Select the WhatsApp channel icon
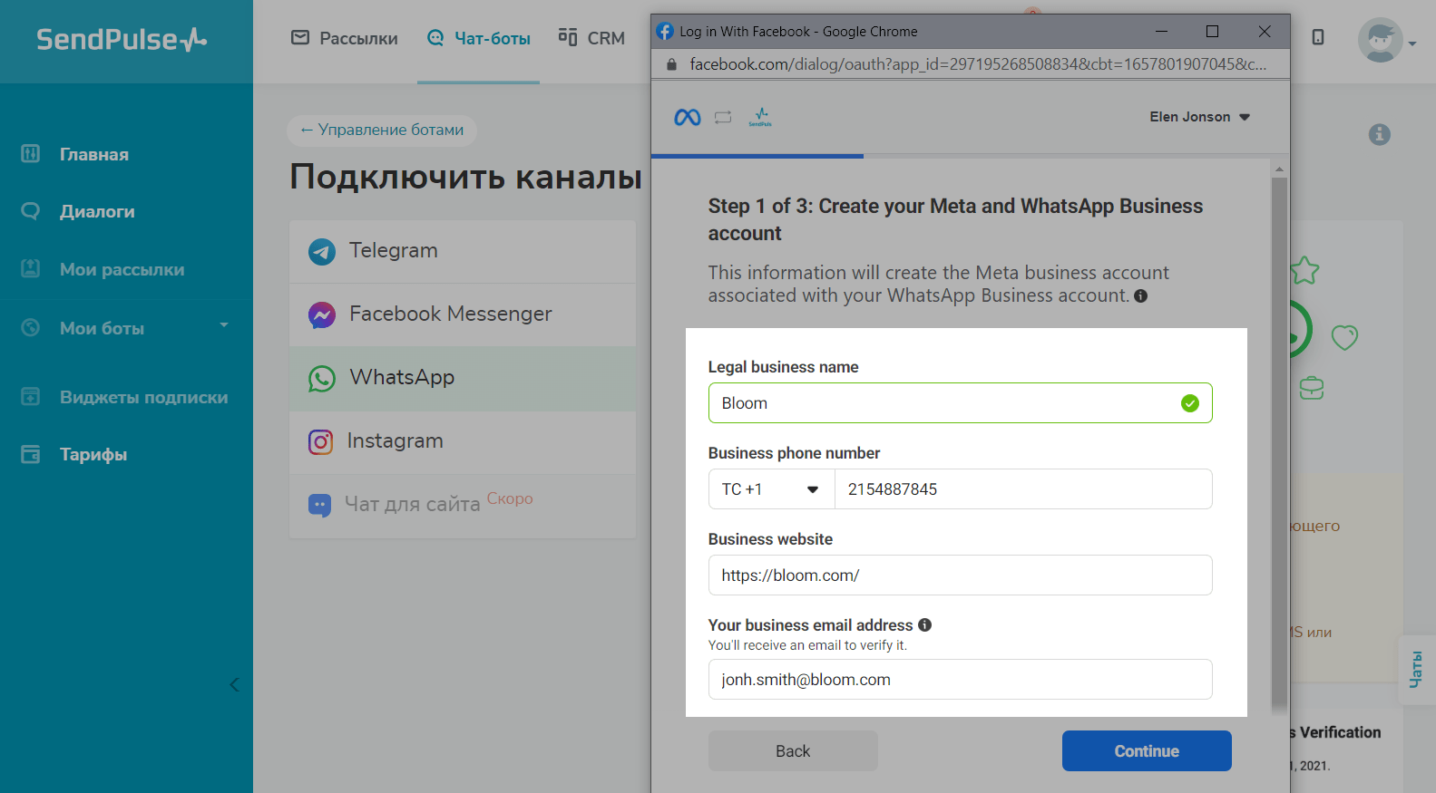The width and height of the screenshot is (1436, 793). coord(321,378)
